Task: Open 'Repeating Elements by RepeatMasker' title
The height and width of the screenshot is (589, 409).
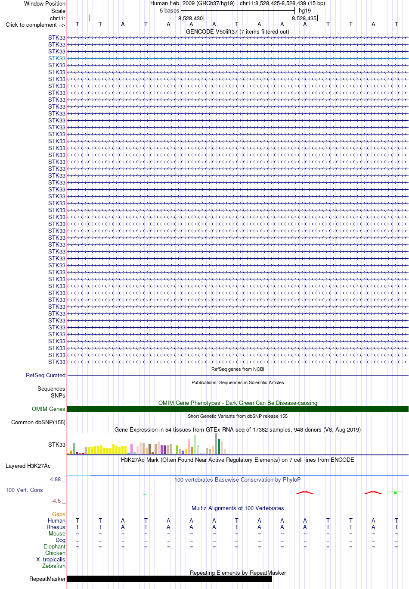Action: [x=238, y=573]
